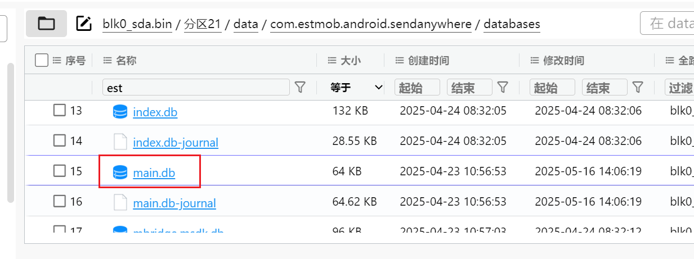The image size is (694, 259).
Task: Navigate to the data breadcrumb folder
Action: point(245,24)
